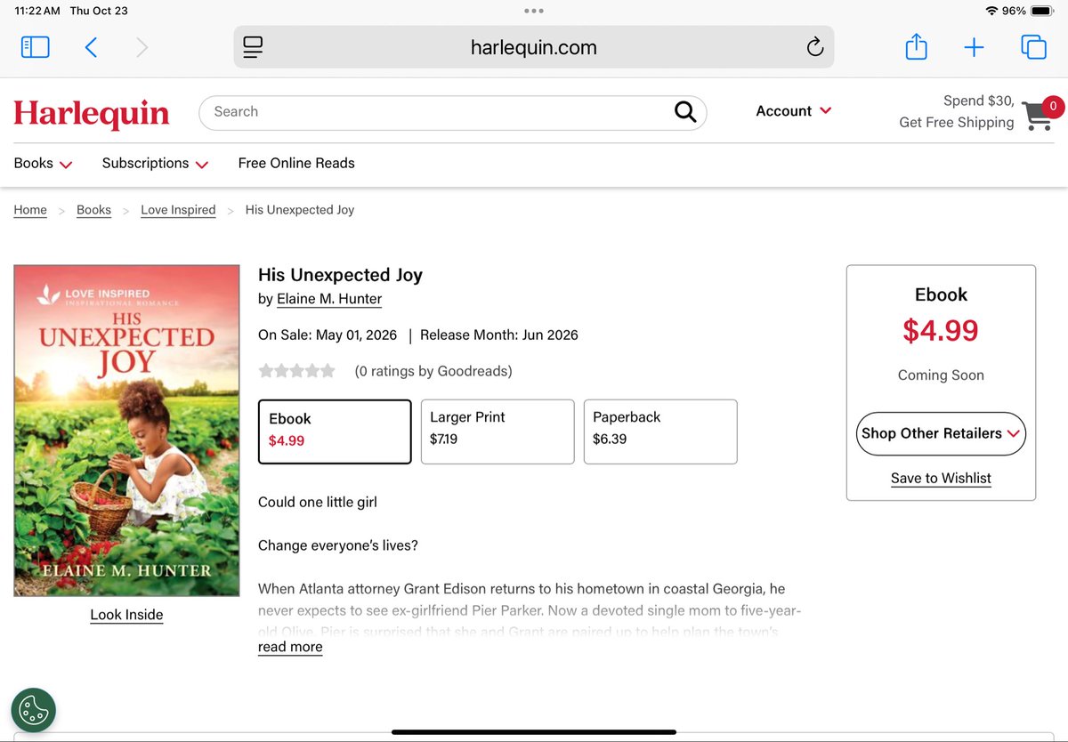Image resolution: width=1068 pixels, height=742 pixels.
Task: Click the 'On Sale: May 01, 2026' text
Action: (328, 335)
